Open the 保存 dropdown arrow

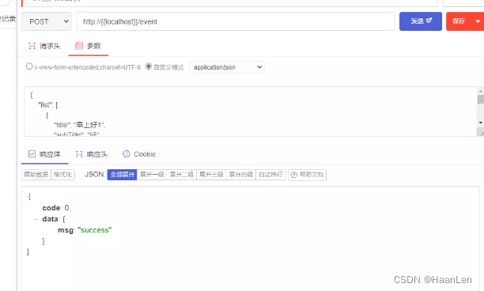(478, 21)
